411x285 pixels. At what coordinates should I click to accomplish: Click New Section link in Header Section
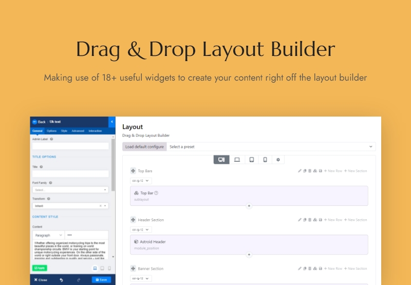356,220
